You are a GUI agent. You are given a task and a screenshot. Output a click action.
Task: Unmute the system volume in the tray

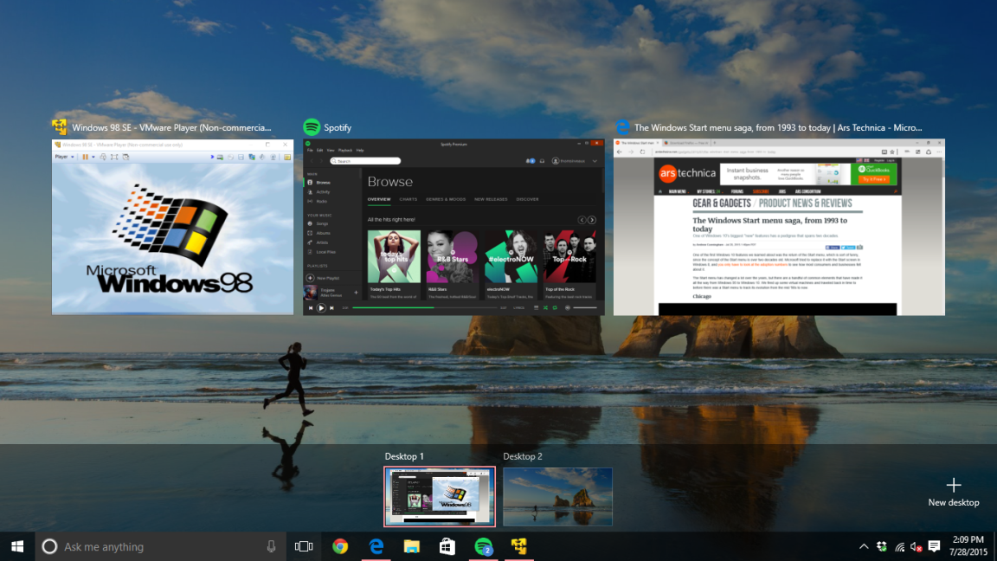(914, 546)
